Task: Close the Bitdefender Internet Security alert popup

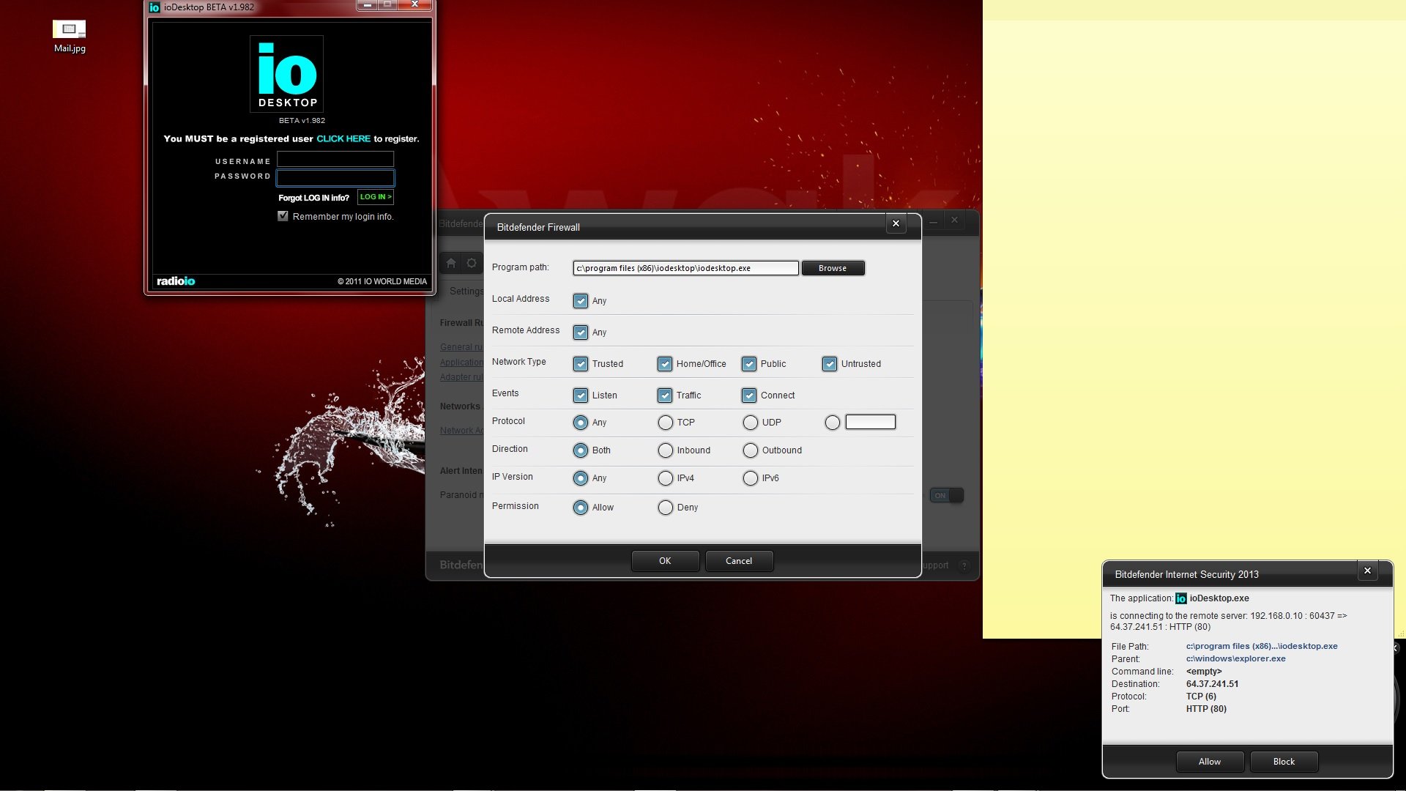Action: (1366, 571)
